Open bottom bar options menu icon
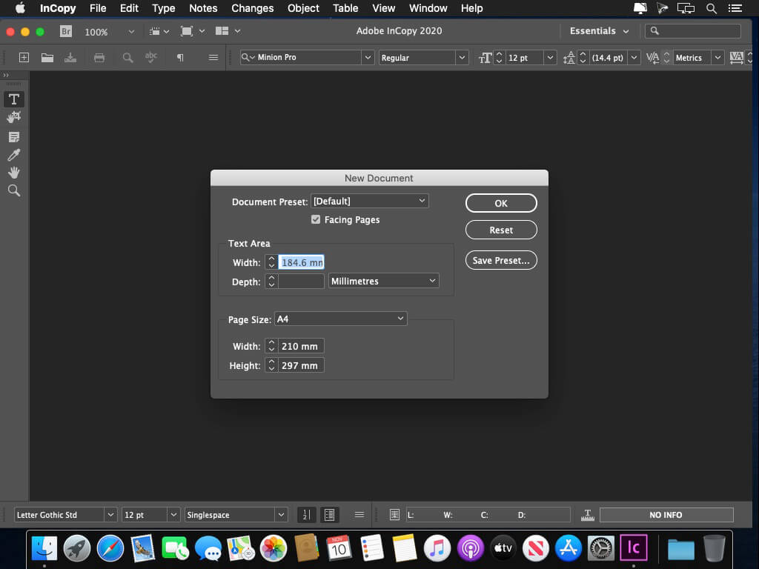Viewport: 759px width, 569px height. pos(359,515)
